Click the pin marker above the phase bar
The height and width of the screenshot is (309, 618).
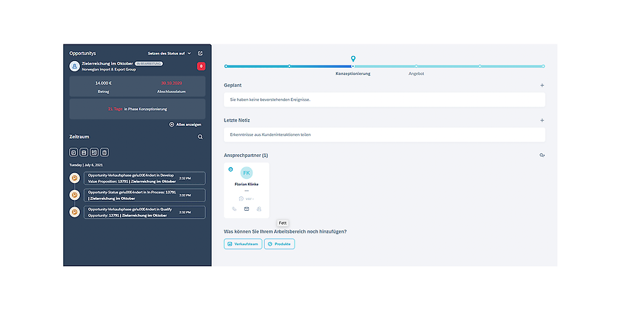353,59
